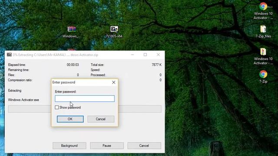278x156 pixels.
Task: Send extraction to Background
Action: tap(69, 146)
